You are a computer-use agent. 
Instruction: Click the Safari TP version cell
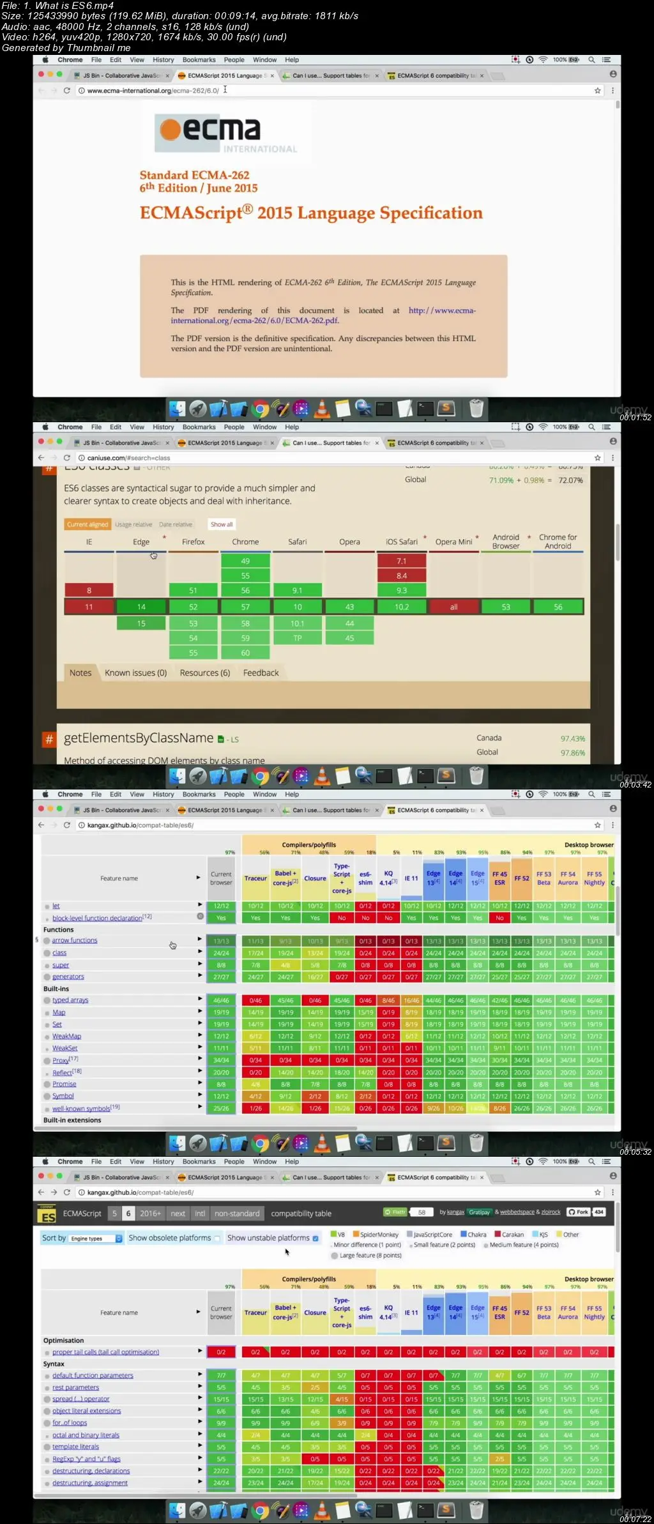pyautogui.click(x=297, y=638)
